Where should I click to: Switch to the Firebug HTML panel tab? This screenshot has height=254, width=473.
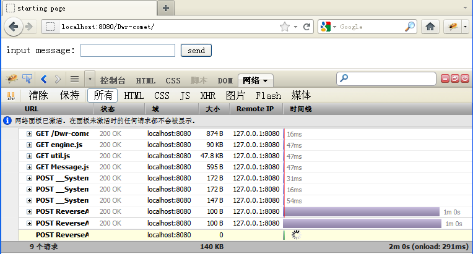[x=145, y=80]
